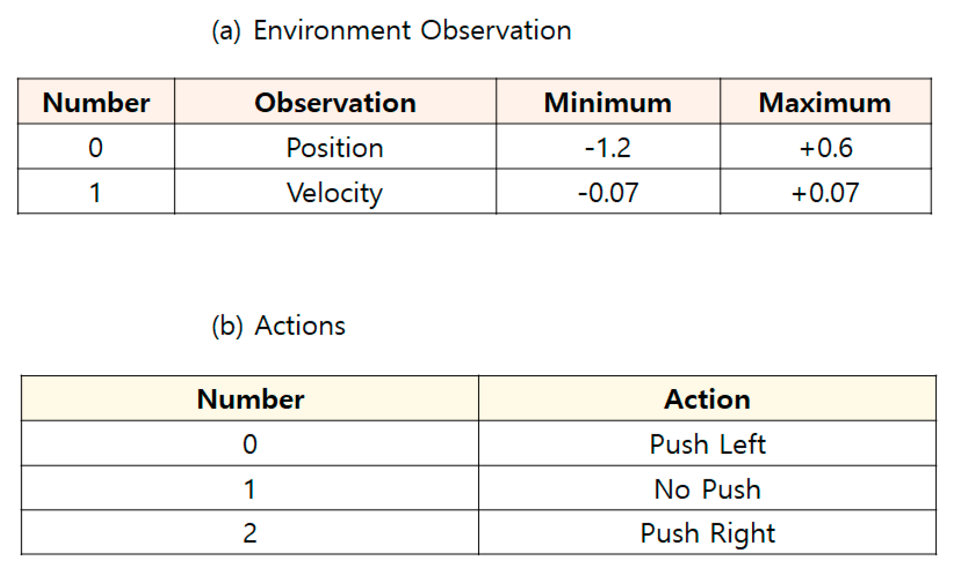The width and height of the screenshot is (954, 569).
Task: Select the Maximum column header
Action: point(825,102)
